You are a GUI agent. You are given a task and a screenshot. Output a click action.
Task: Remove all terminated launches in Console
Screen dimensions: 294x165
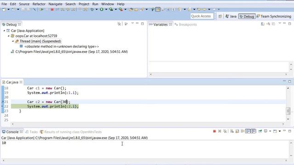(225, 132)
